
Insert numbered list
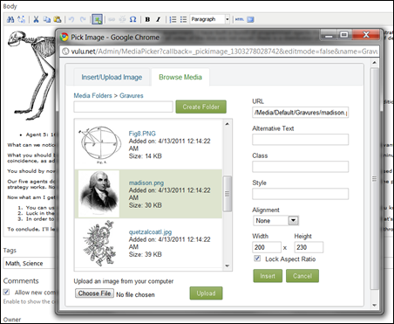tap(173, 19)
